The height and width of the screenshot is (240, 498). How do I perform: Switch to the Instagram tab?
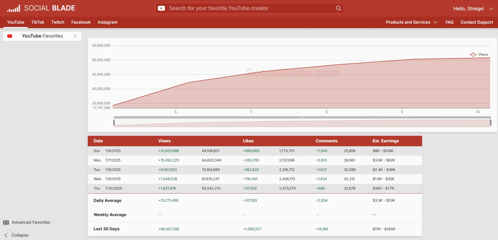pyautogui.click(x=107, y=22)
